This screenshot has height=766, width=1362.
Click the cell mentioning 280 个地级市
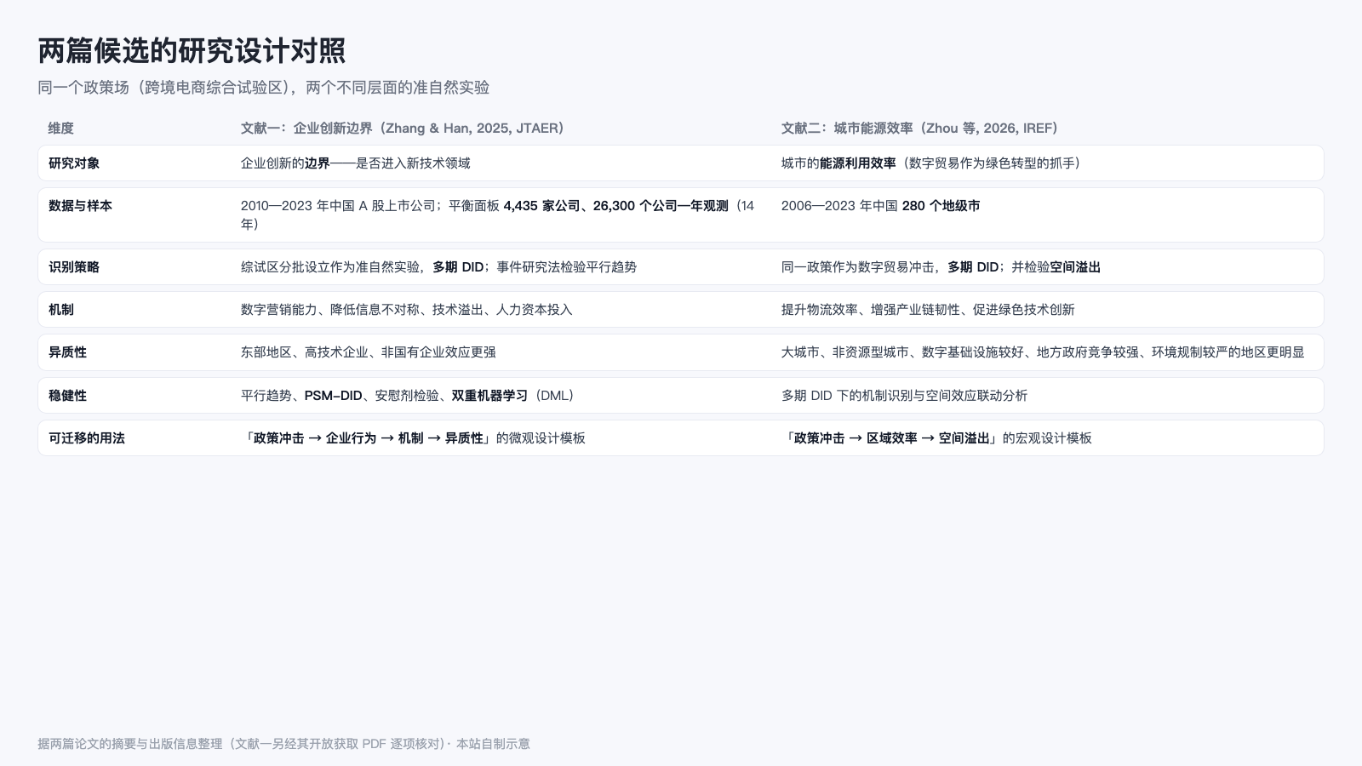tap(880, 206)
